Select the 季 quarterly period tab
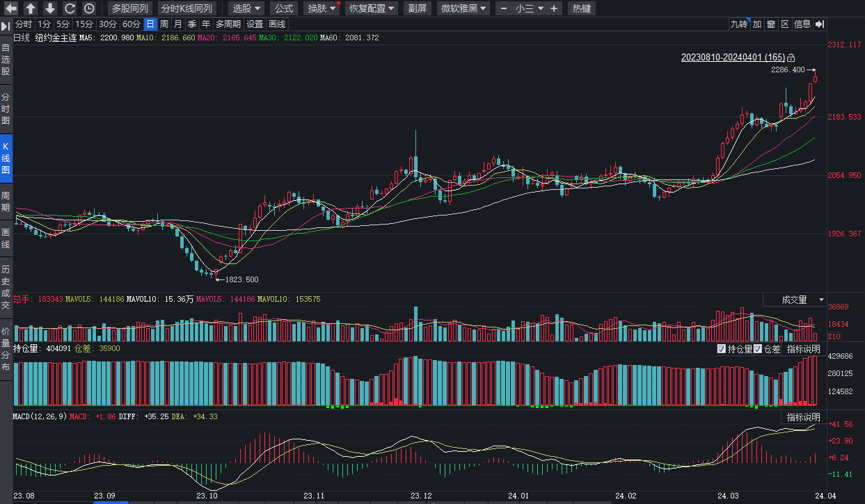 click(x=192, y=24)
